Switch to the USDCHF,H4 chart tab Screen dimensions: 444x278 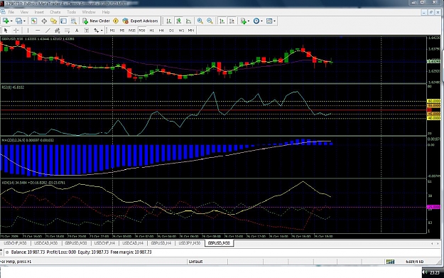pyautogui.click(x=104, y=243)
